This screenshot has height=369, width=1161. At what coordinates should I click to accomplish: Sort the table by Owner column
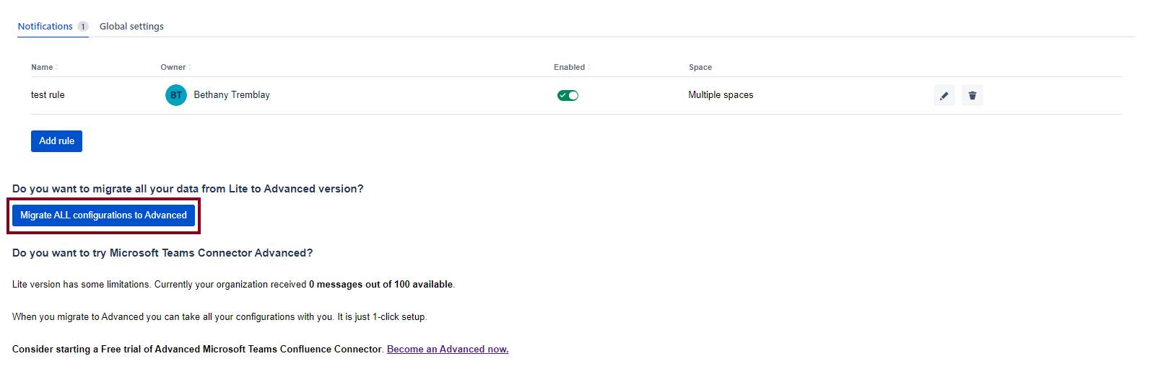173,67
